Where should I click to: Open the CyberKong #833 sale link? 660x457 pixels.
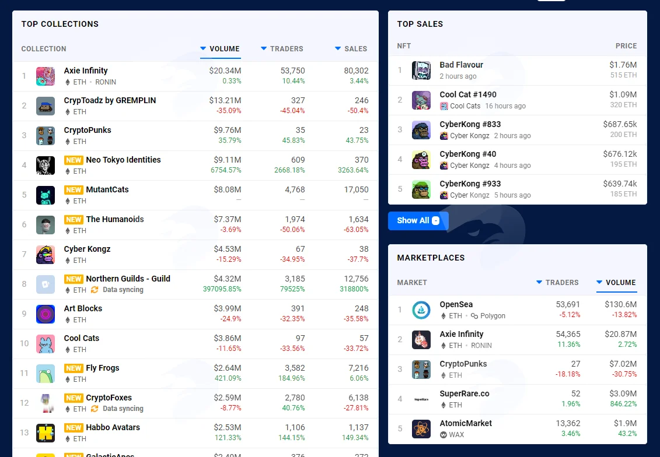[470, 124]
